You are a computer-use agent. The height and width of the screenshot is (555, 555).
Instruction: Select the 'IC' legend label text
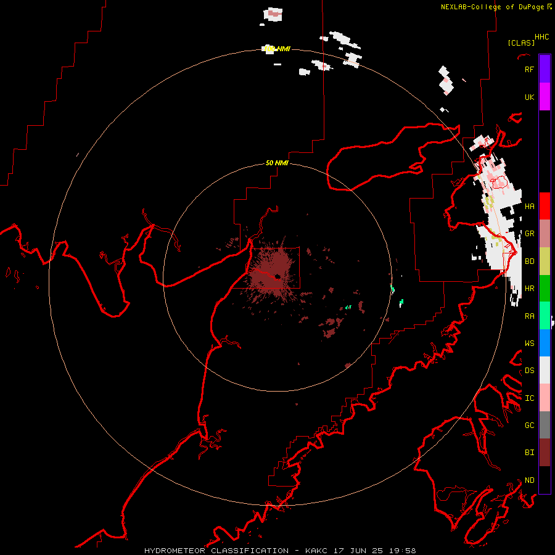(529, 398)
